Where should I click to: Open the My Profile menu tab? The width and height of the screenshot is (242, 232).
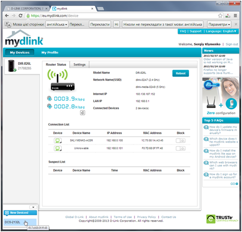click(x=50, y=52)
